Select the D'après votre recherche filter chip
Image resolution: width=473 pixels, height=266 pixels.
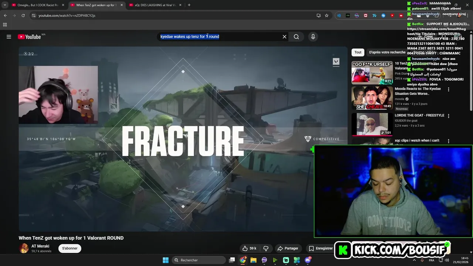[x=387, y=52]
